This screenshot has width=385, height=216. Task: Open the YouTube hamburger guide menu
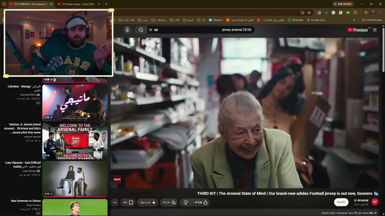click(x=375, y=30)
